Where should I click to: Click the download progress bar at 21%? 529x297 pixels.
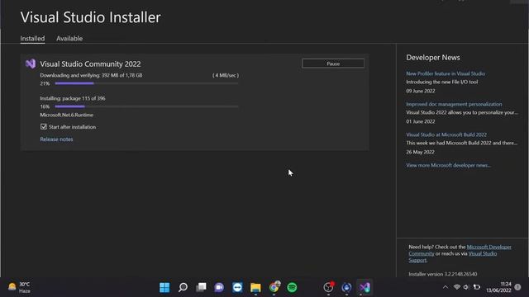147,83
